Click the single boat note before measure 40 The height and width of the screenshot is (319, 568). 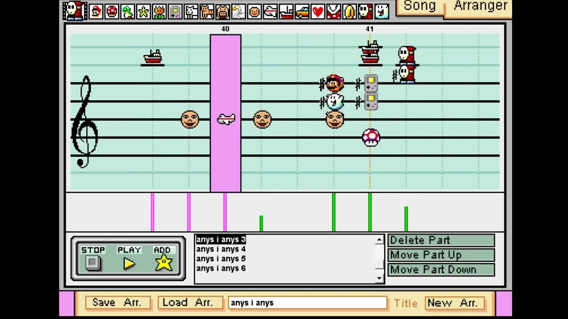click(153, 57)
